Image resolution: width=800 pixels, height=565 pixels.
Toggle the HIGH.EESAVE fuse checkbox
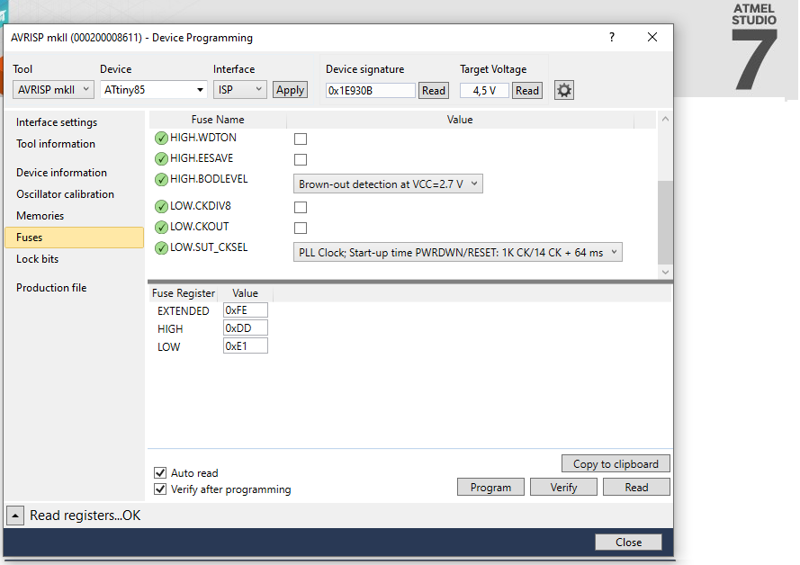pyautogui.click(x=301, y=159)
